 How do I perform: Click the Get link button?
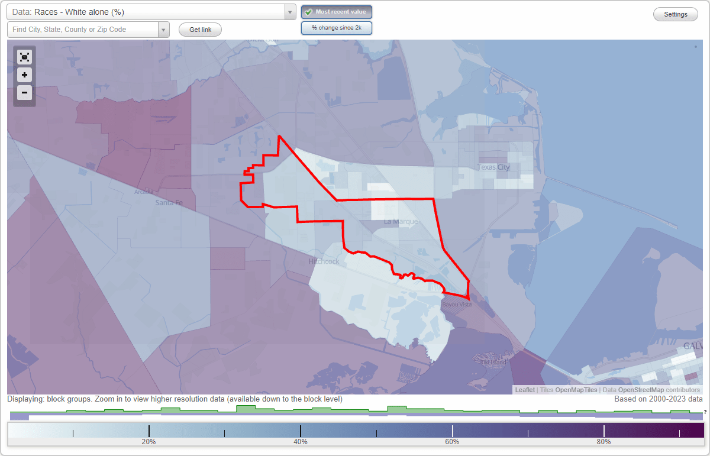coord(201,30)
